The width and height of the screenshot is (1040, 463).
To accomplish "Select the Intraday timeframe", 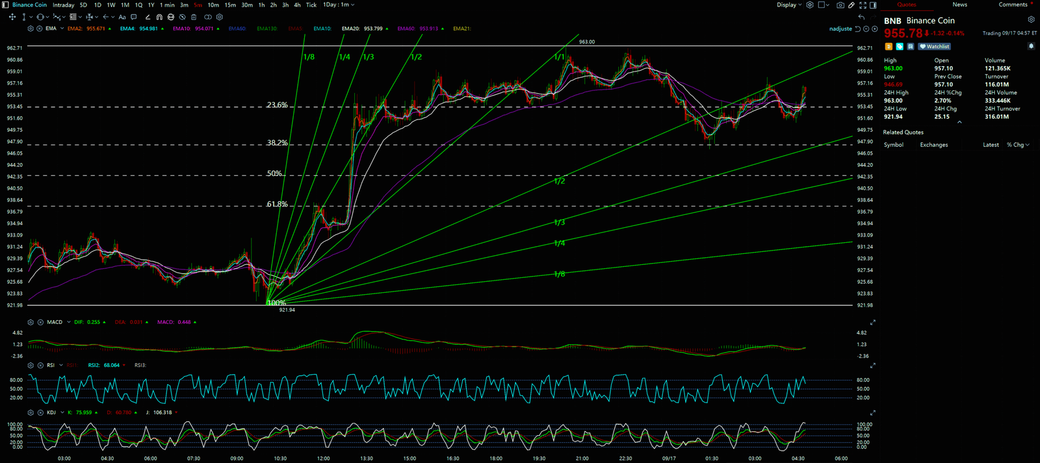I will (63, 5).
